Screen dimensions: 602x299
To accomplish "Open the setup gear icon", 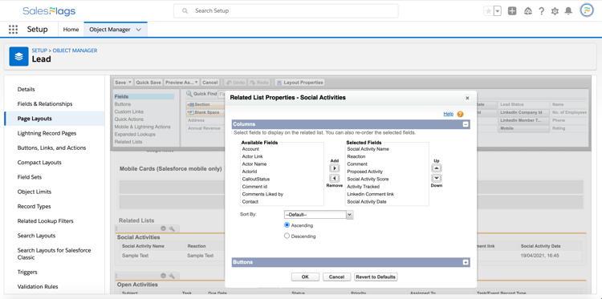I will [555, 11].
